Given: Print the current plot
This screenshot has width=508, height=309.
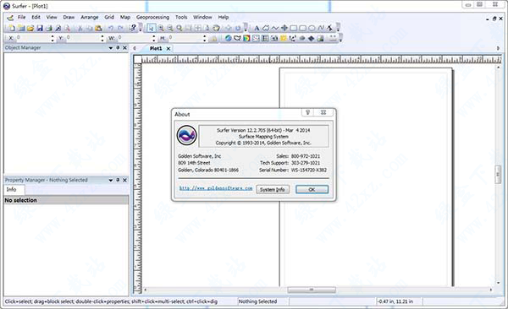Looking at the screenshot, I should [x=48, y=28].
